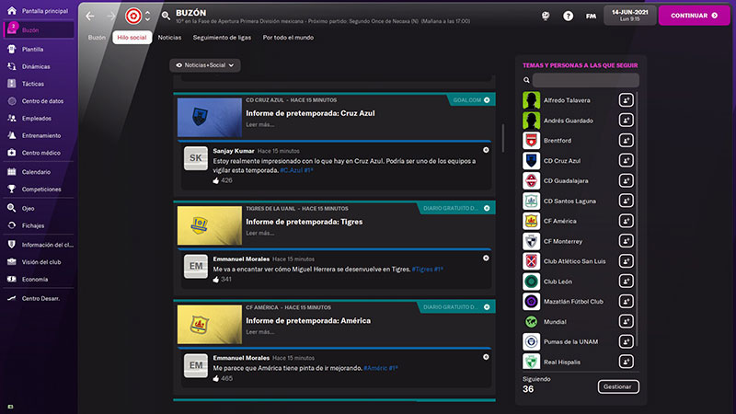
Task: Read more on América report
Action: [260, 332]
